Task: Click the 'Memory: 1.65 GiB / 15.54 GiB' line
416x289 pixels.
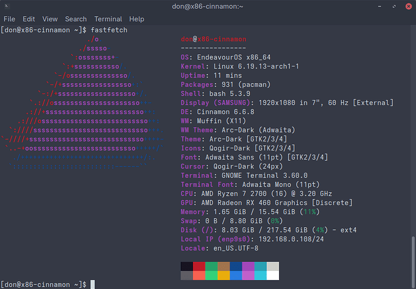Action: (250, 212)
